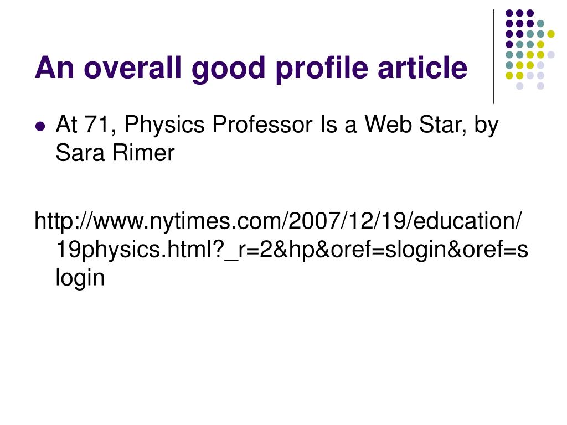The image size is (567, 425).
Task: Open the nytimes.com URL first line
Action: coord(278,221)
